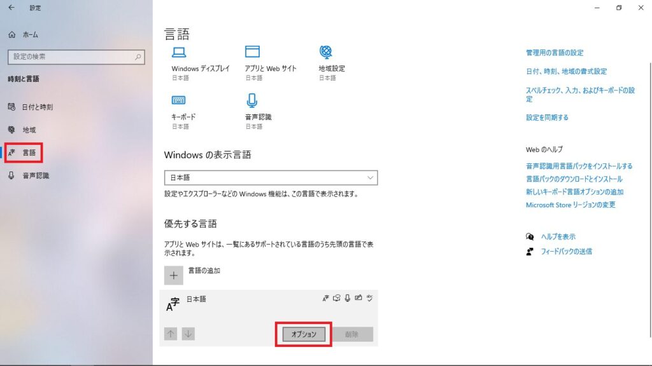Open 日付、時刻、地域の書式設定 link
652x366 pixels.
point(566,71)
